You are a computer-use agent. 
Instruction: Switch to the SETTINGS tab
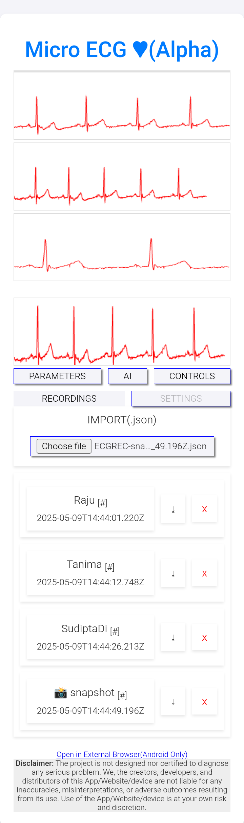click(181, 399)
